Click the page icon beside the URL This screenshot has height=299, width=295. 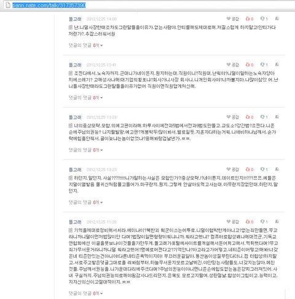coord(8,5)
